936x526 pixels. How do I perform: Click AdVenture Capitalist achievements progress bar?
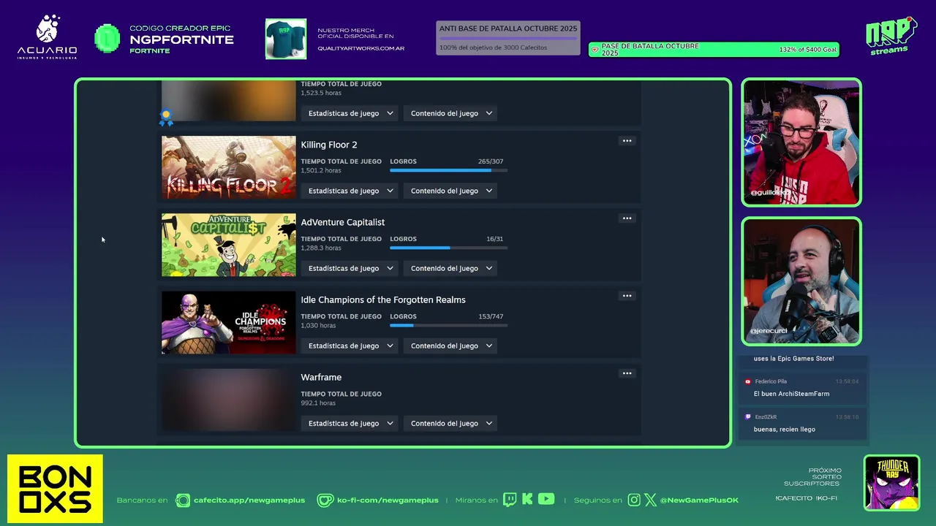click(448, 248)
